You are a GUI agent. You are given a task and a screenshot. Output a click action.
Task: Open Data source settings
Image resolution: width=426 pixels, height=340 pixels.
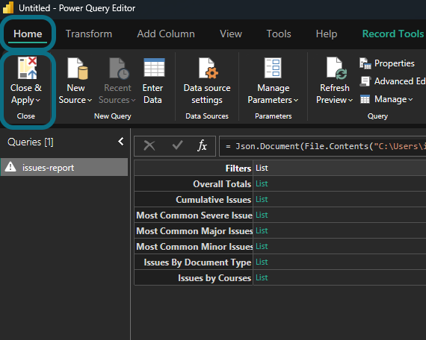[x=207, y=81]
